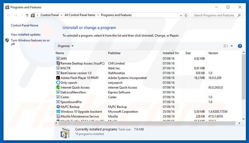
Task: Select the 18.0.0.209 version cell
Action: 215,78
